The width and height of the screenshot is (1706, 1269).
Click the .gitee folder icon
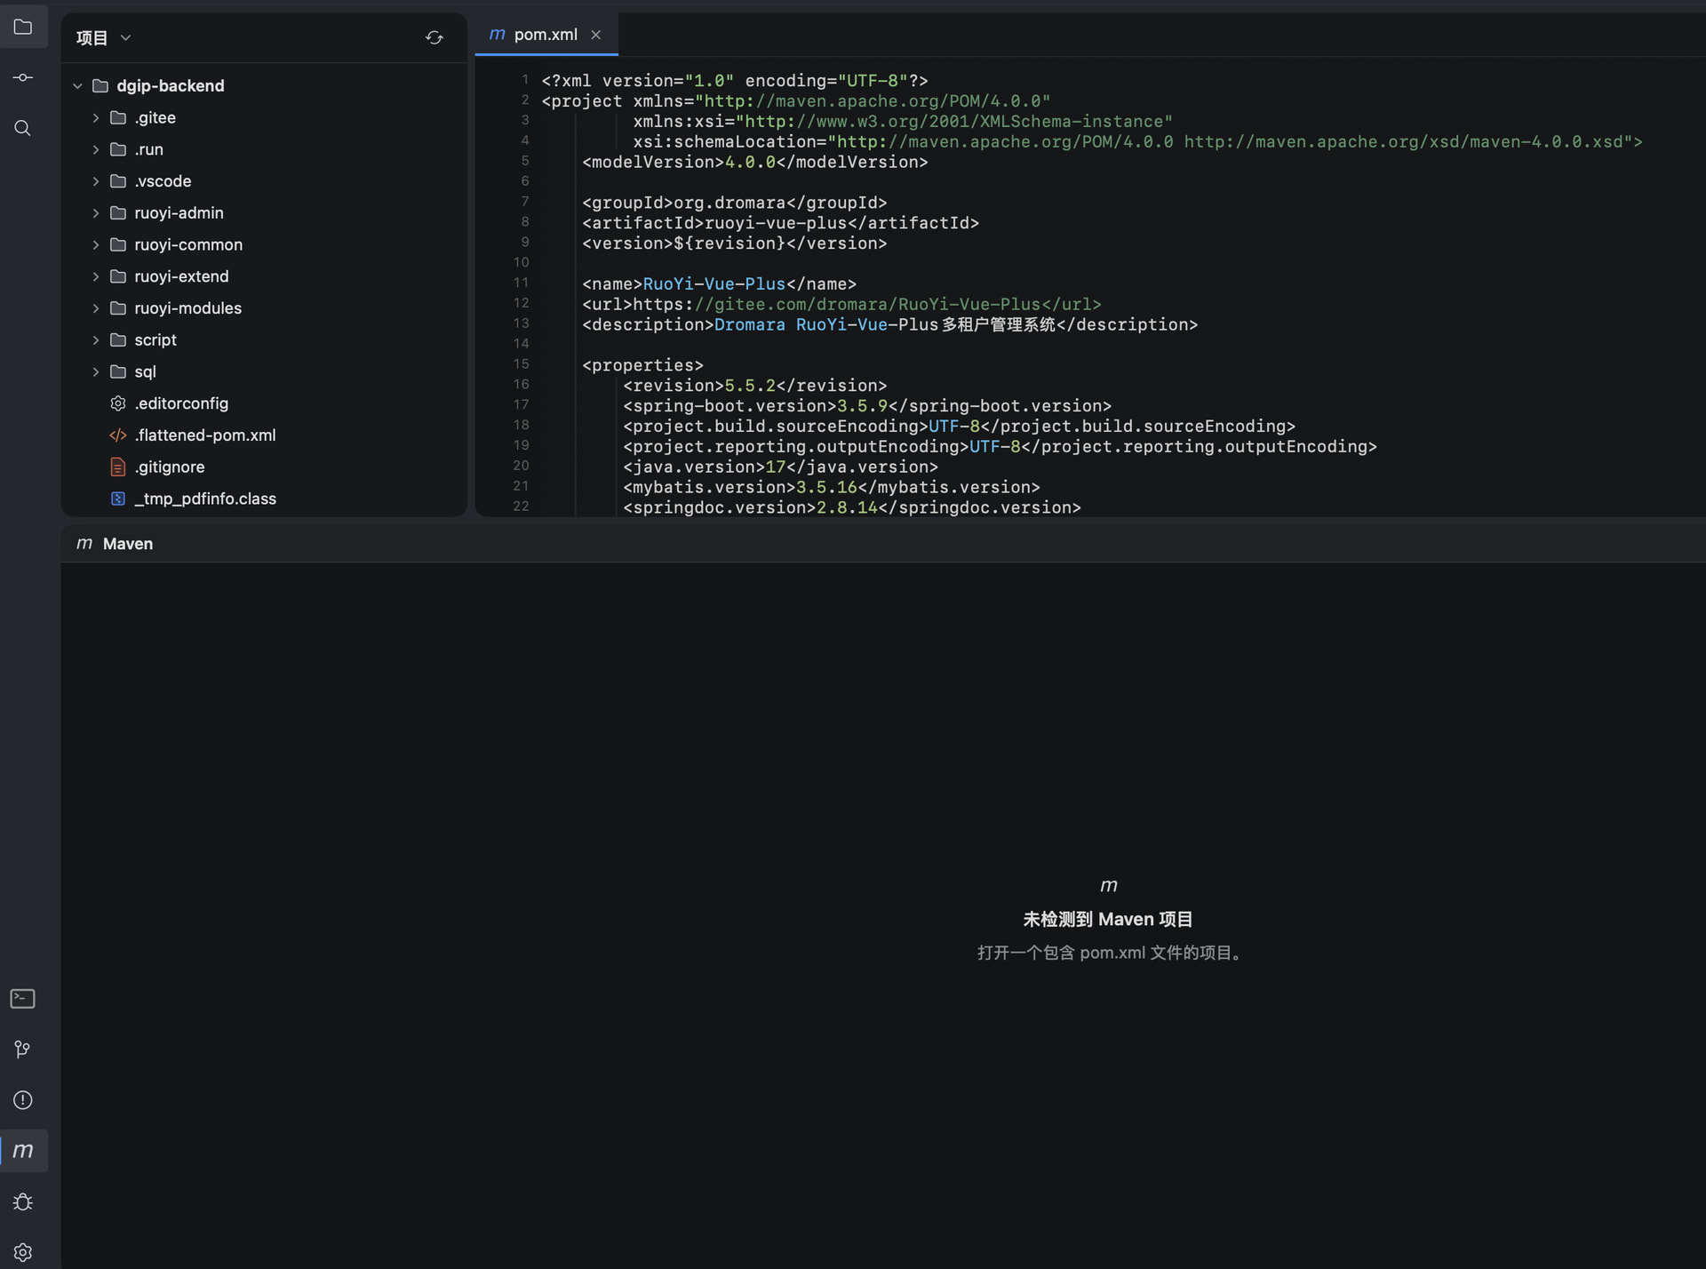click(118, 117)
